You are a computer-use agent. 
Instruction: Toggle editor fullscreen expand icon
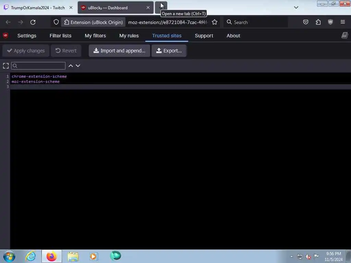6,66
